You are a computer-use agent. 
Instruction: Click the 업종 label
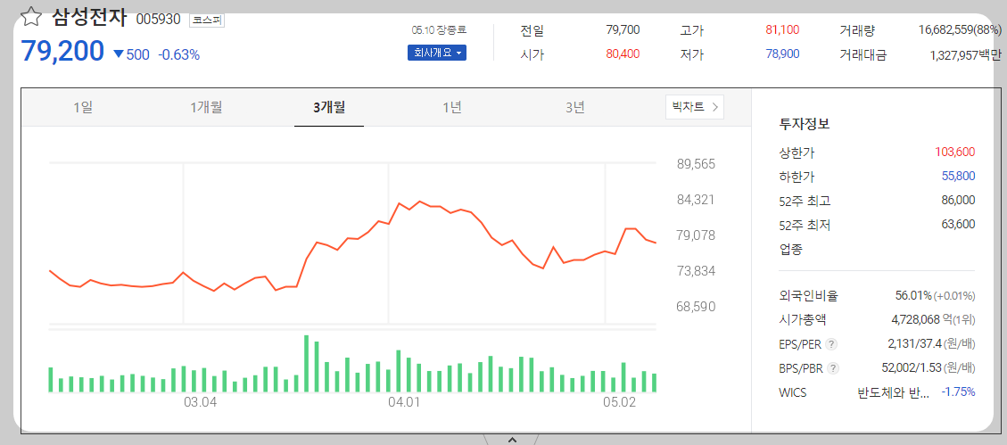click(790, 249)
